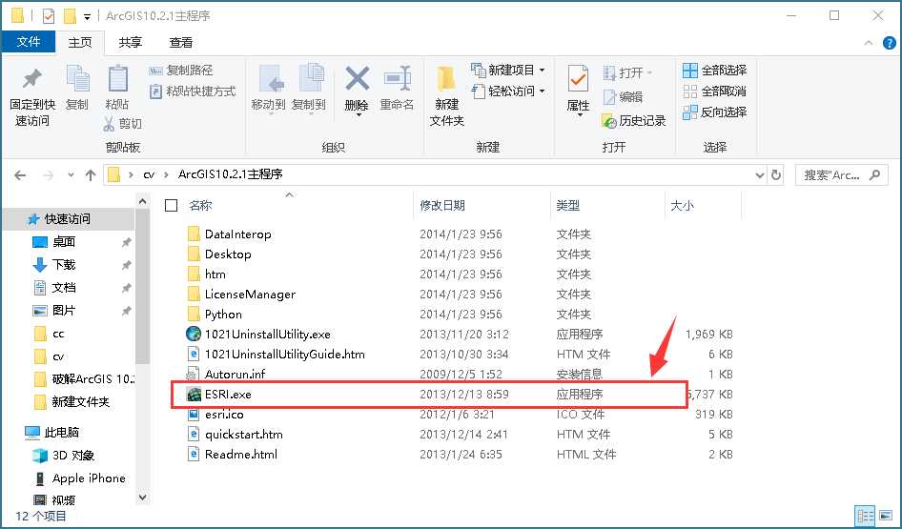Click the Paste (粘贴) ribbon icon
Viewport: 902px width, 529px height.
click(118, 79)
